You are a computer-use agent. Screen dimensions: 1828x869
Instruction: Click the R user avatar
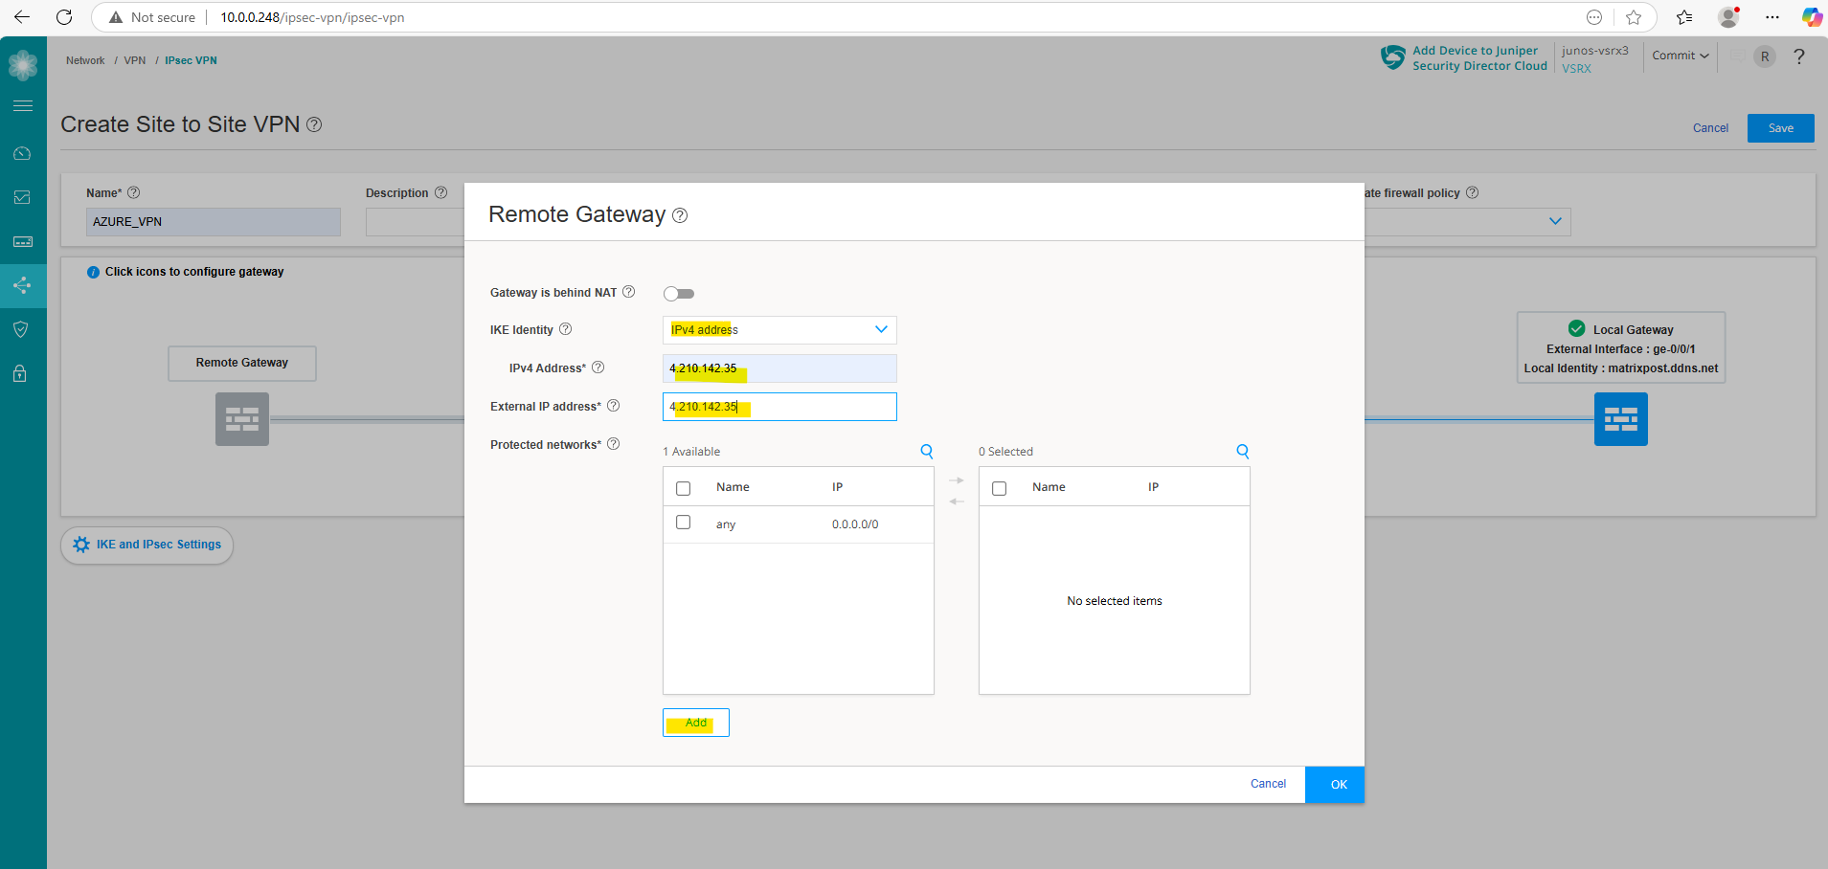1765,56
